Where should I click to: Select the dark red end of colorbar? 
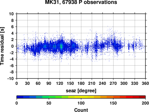(142, 97)
